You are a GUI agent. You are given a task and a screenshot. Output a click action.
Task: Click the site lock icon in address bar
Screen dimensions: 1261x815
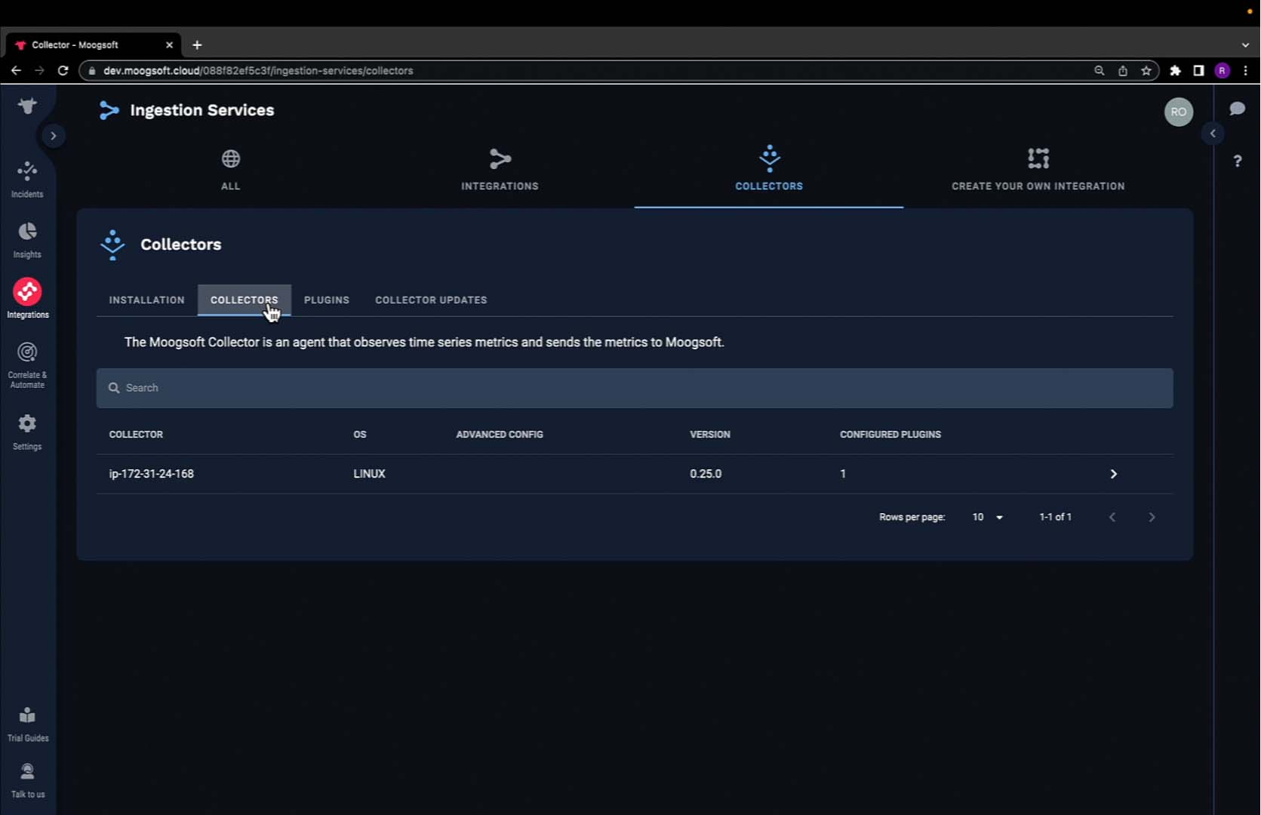(x=92, y=70)
